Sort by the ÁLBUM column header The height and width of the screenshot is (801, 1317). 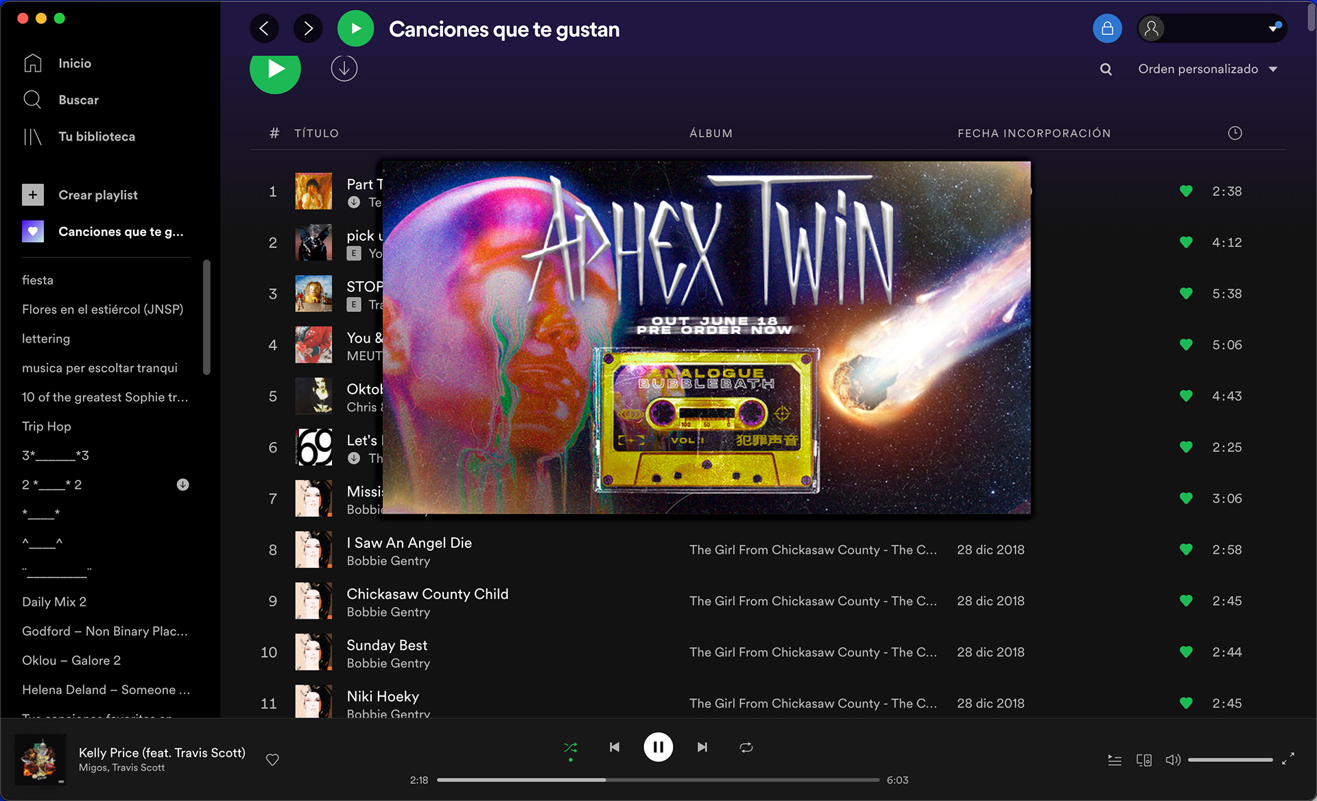pos(711,133)
